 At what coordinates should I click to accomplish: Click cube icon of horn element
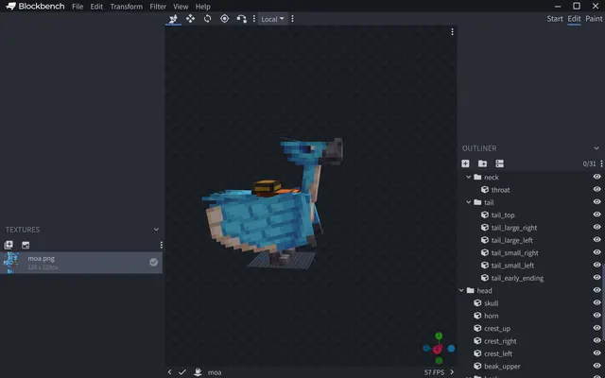[477, 316]
